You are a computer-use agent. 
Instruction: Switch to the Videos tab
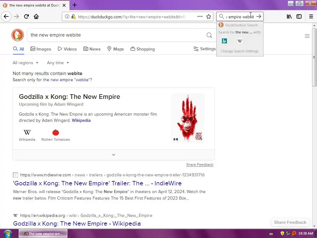pos(67,49)
